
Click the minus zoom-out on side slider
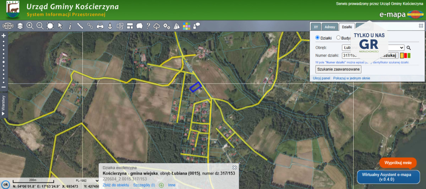(x=4, y=87)
